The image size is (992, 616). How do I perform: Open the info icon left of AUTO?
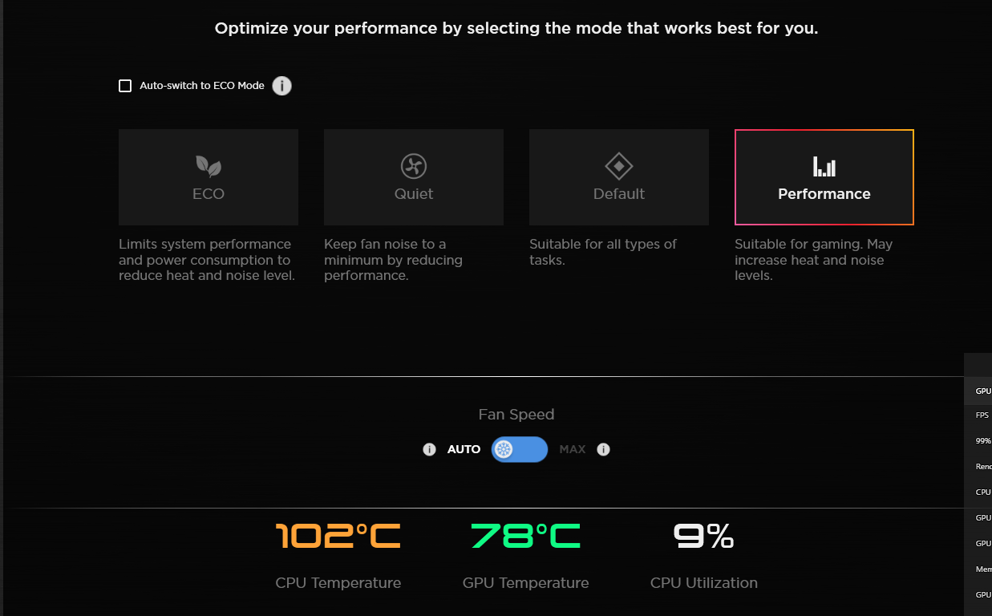[x=429, y=449]
